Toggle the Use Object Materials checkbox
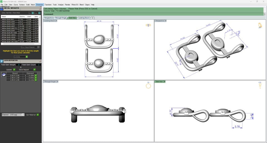The width and height of the screenshot is (267, 143). (38, 47)
